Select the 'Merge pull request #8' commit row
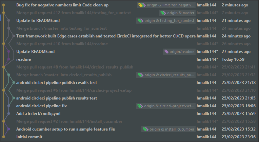259x142 pixels. pos(75,67)
